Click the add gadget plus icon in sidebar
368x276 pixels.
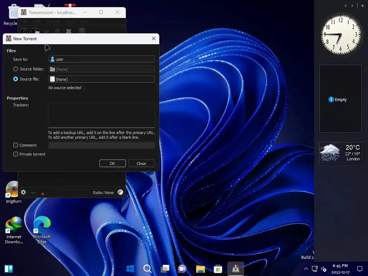pos(362,6)
